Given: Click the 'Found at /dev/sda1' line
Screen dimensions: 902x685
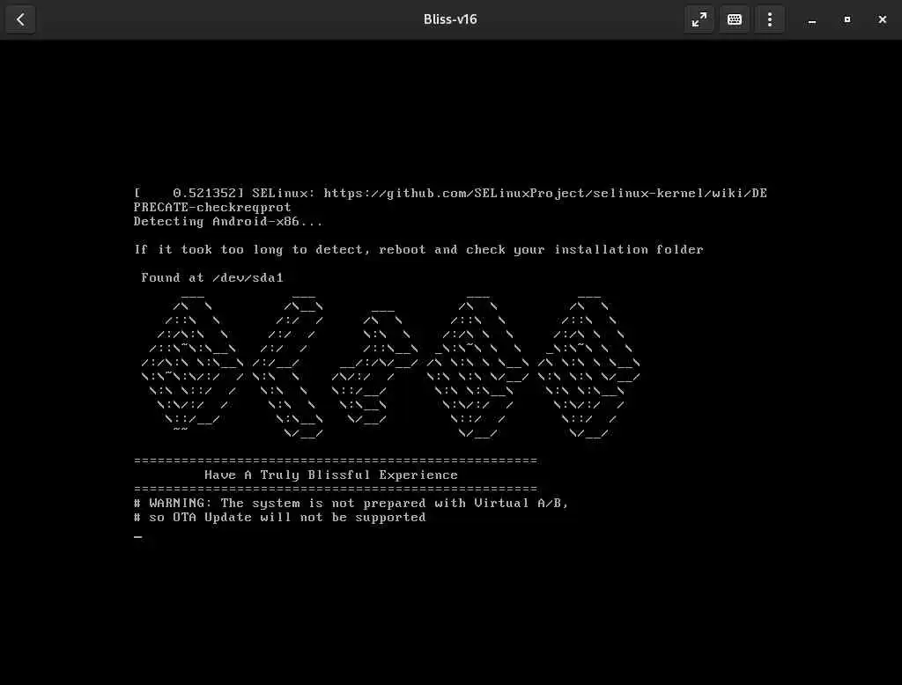Looking at the screenshot, I should click(212, 278).
